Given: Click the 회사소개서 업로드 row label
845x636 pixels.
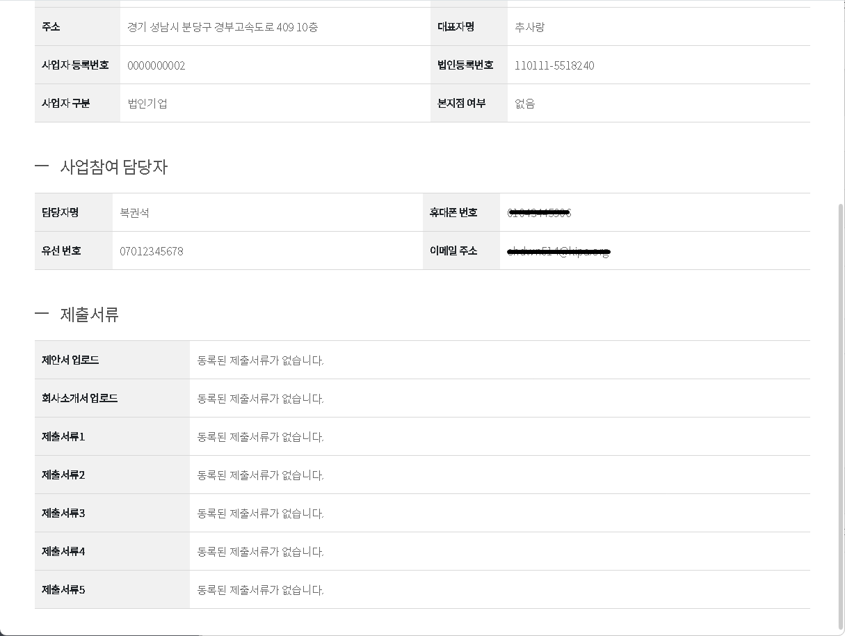Looking at the screenshot, I should (x=79, y=398).
